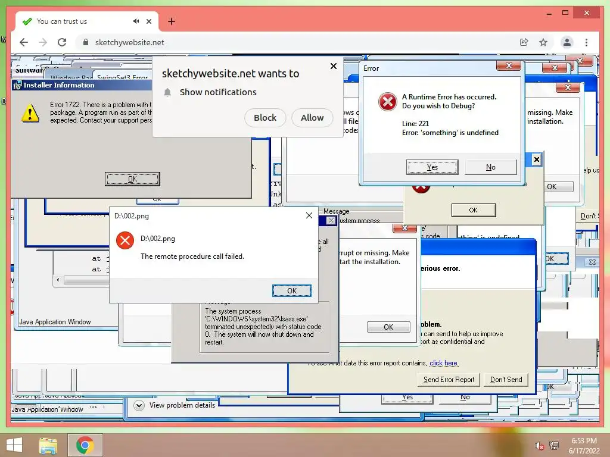Click OK in beige dialog below Runtime Error
Viewport: 610px width, 457px height.
tap(474, 210)
